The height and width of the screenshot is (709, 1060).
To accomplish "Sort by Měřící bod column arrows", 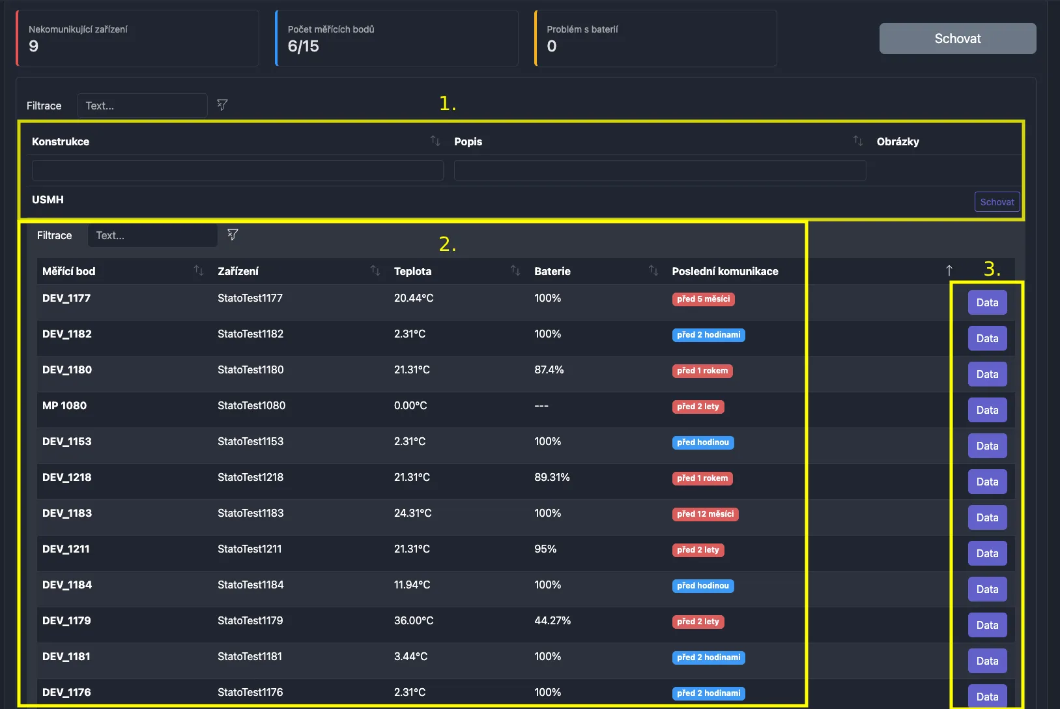I will pos(198,270).
